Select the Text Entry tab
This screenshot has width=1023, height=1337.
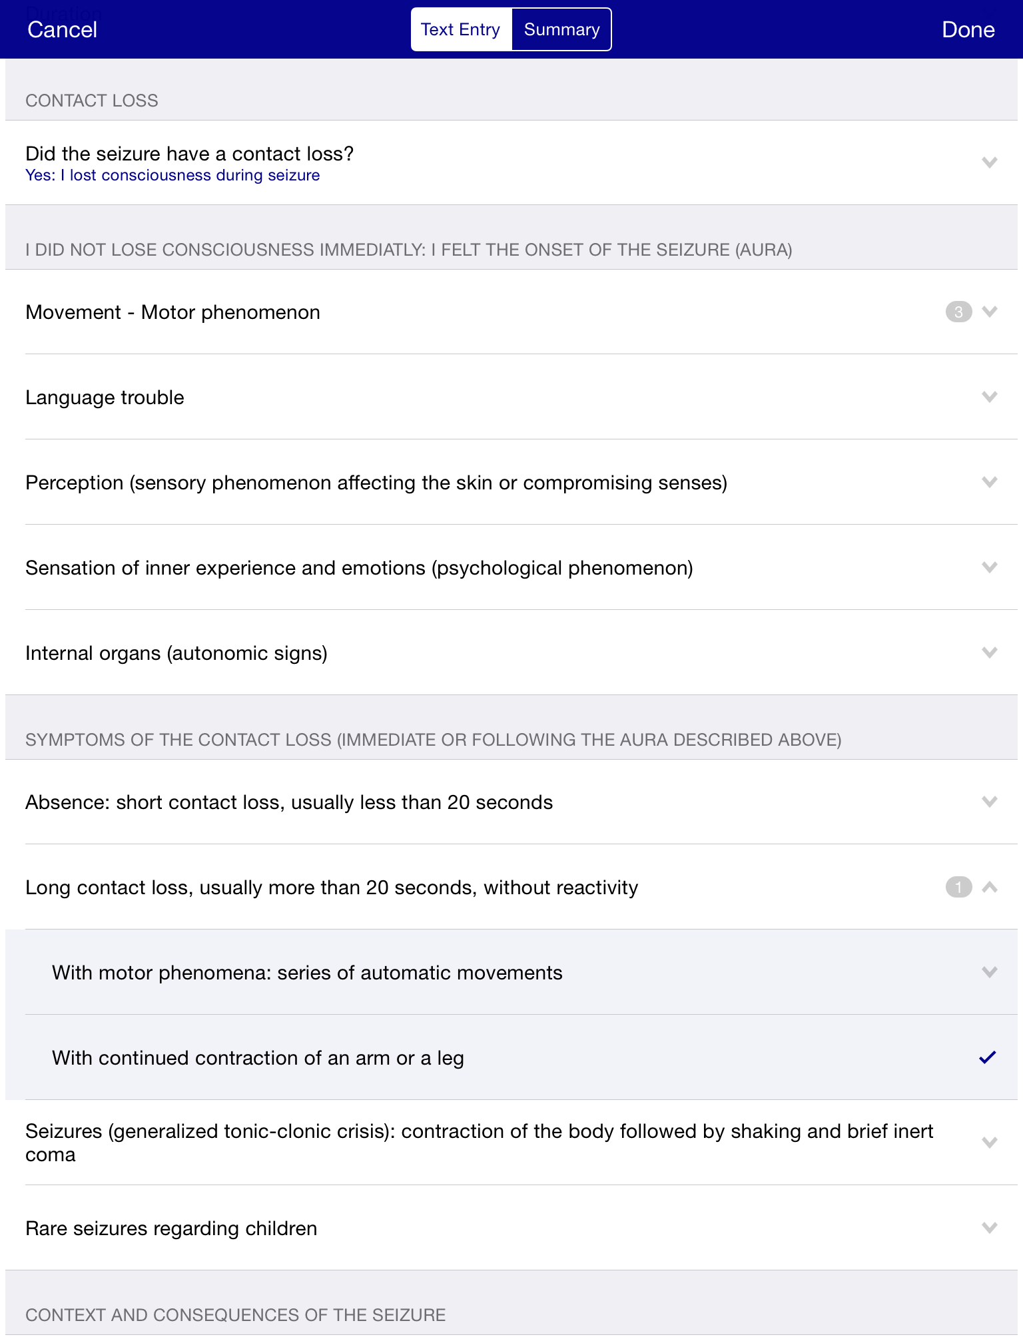click(x=461, y=29)
